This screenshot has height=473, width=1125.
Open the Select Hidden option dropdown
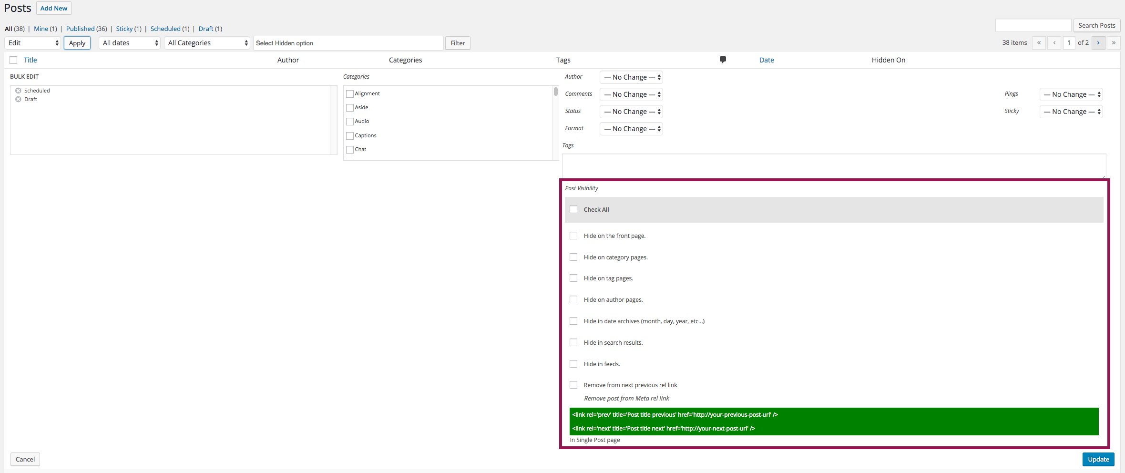[x=348, y=43]
